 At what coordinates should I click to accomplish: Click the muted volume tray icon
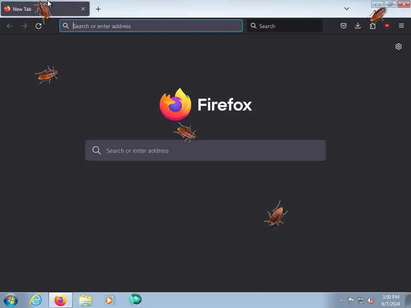pyautogui.click(x=370, y=301)
